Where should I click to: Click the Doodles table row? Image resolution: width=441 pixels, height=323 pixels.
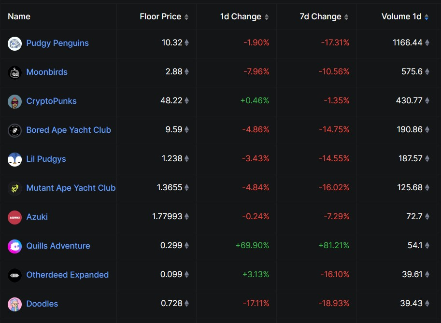click(220, 304)
